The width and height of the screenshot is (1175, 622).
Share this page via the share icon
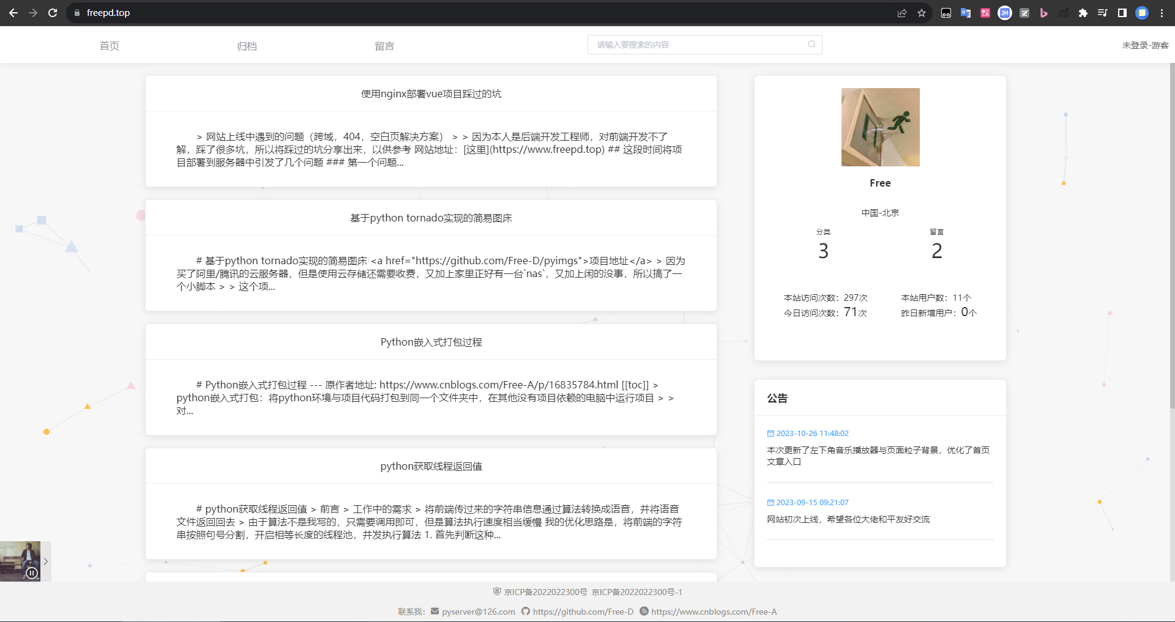coord(902,13)
